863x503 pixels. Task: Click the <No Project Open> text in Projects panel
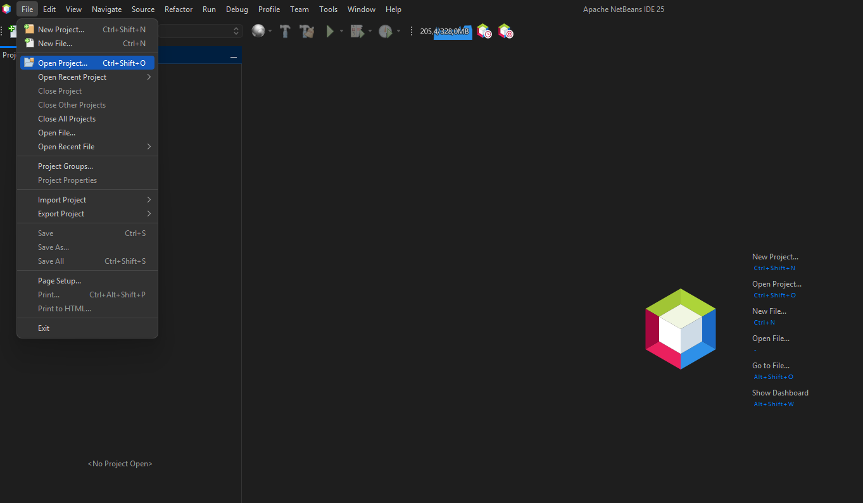pyautogui.click(x=120, y=464)
